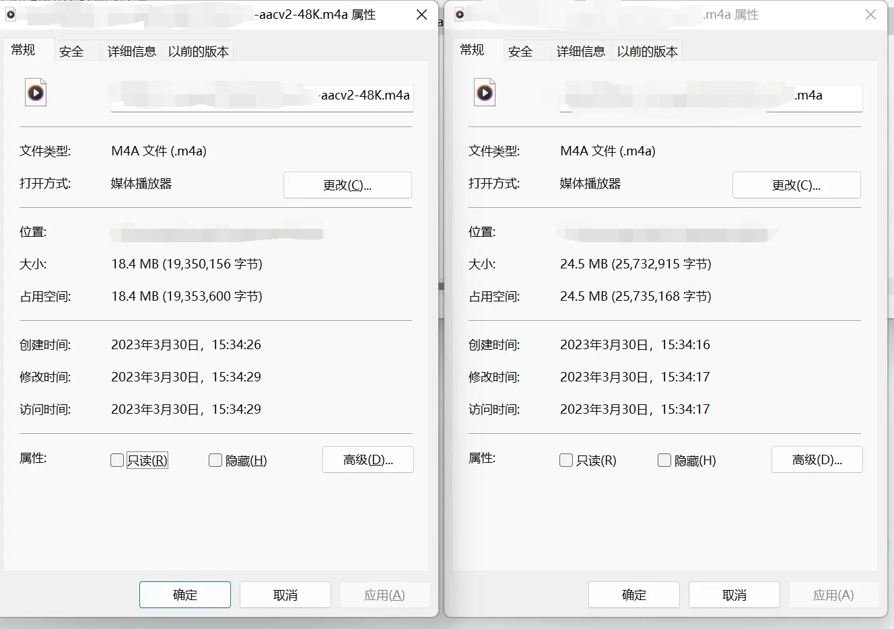Click title bar icon of left properties window
This screenshot has height=629, width=894.
[x=11, y=14]
